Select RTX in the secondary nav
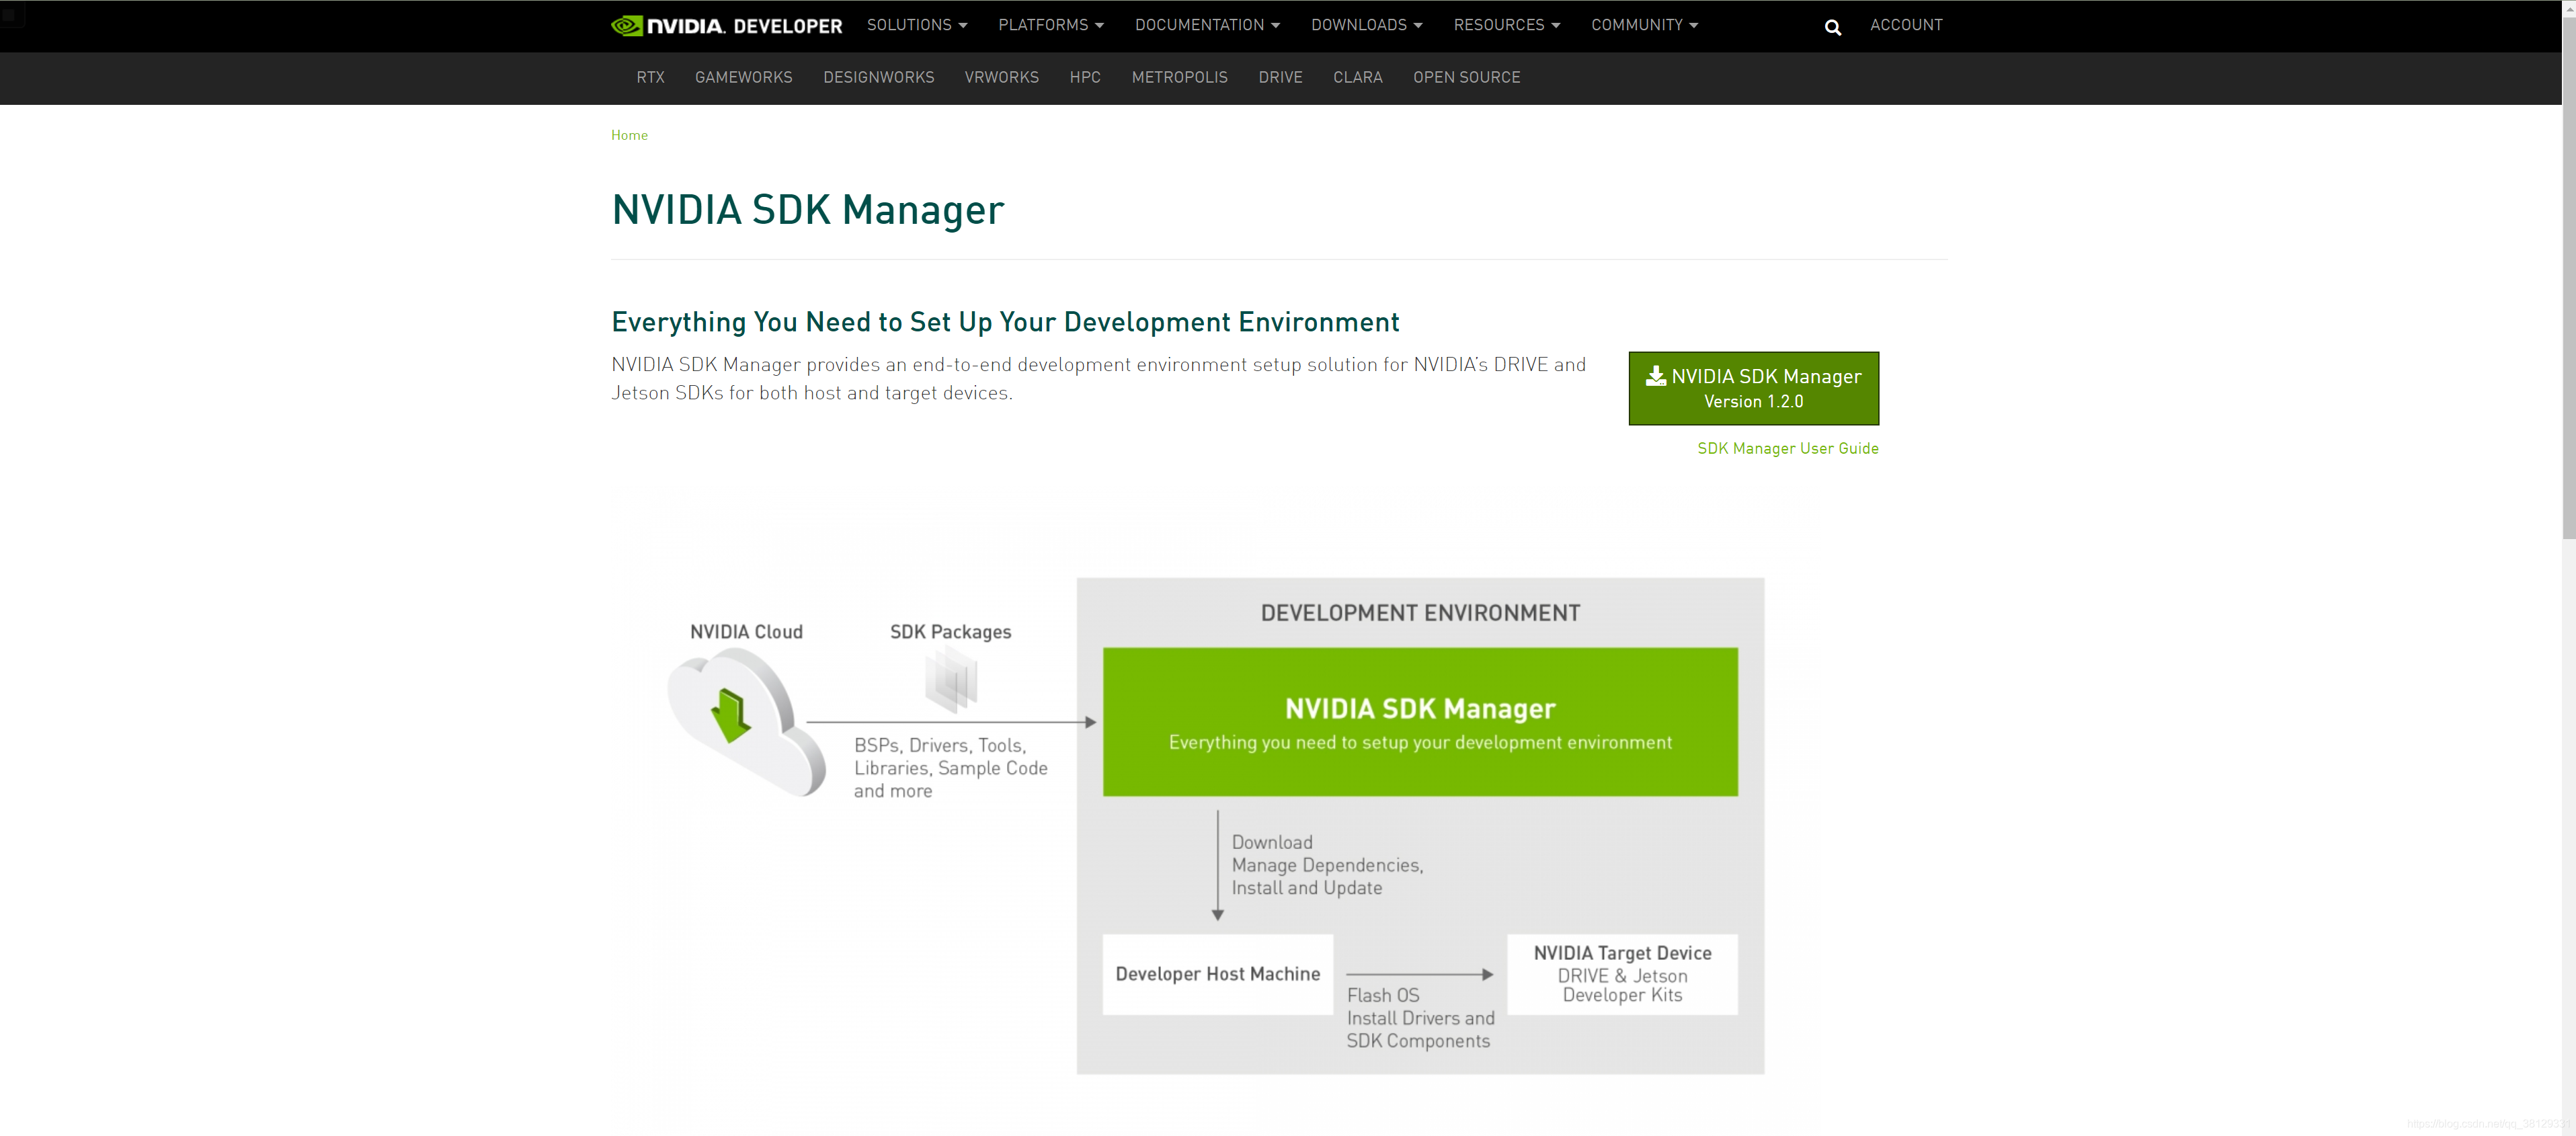 point(650,77)
